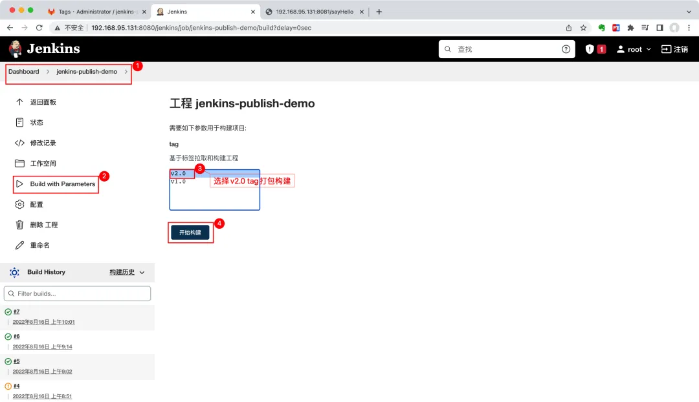Image resolution: width=699 pixels, height=402 pixels.
Task: Click the 开始构建 build button
Action: pyautogui.click(x=190, y=233)
